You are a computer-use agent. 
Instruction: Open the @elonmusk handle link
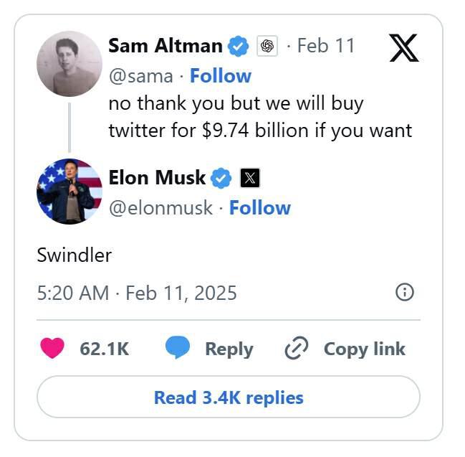160,208
